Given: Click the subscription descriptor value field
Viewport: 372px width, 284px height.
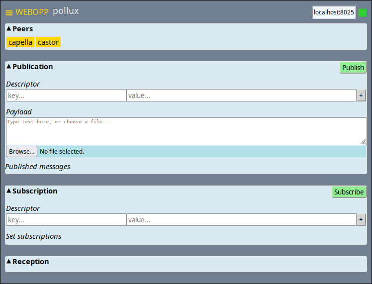Looking at the screenshot, I should point(241,220).
